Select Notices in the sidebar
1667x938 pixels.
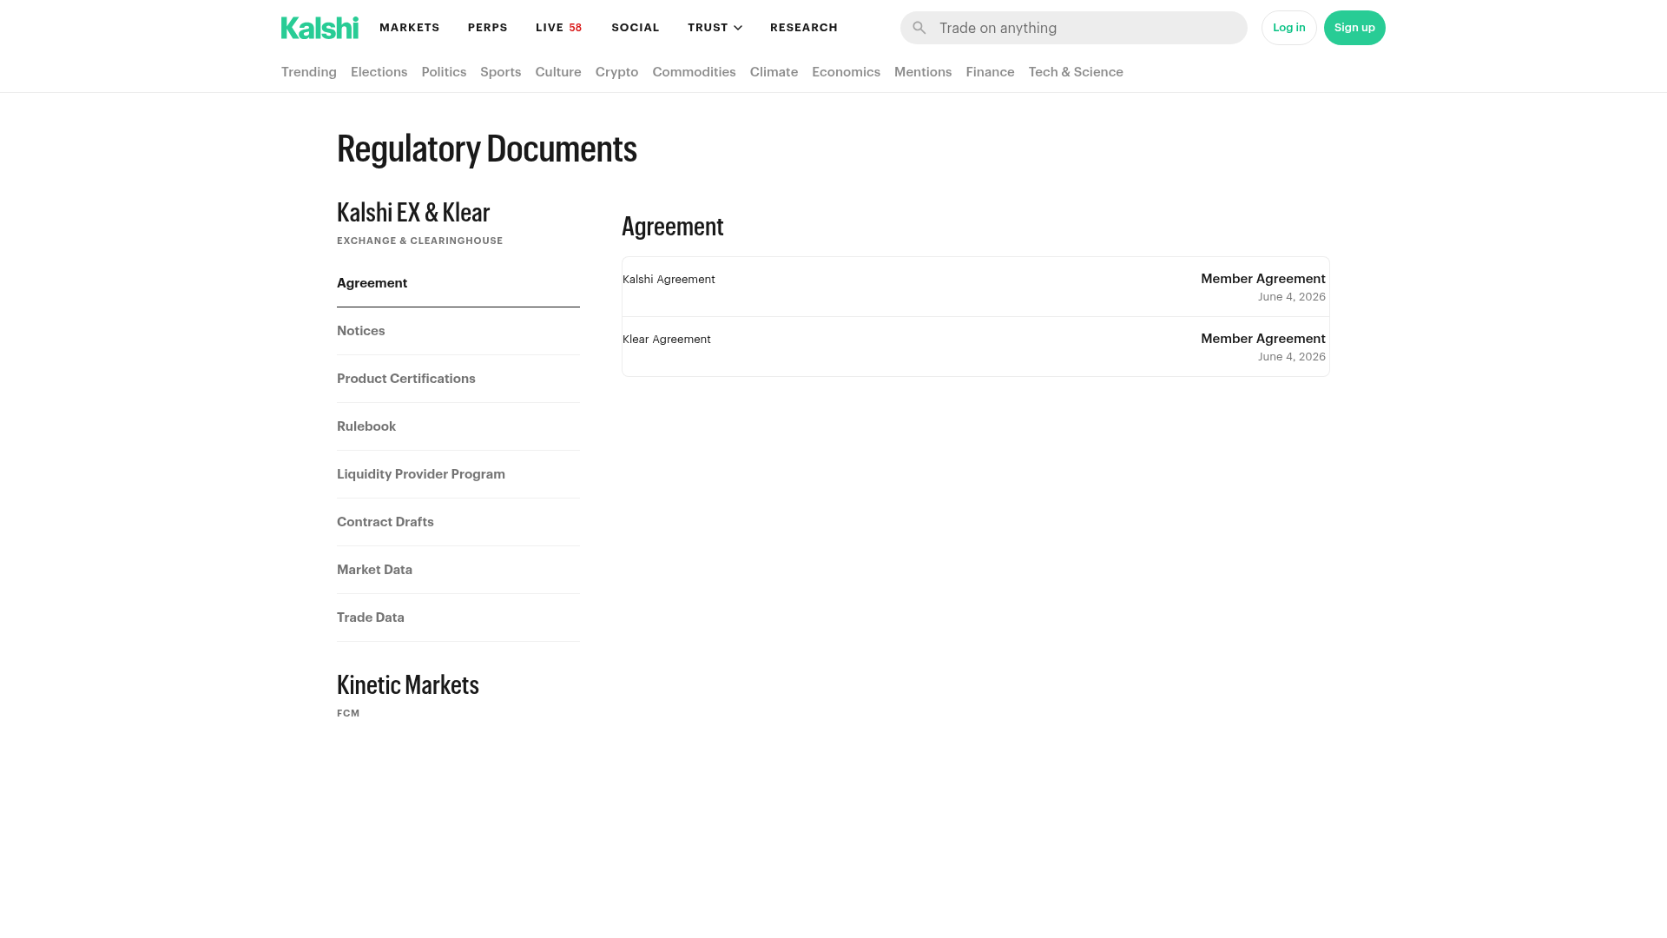pyautogui.click(x=458, y=331)
